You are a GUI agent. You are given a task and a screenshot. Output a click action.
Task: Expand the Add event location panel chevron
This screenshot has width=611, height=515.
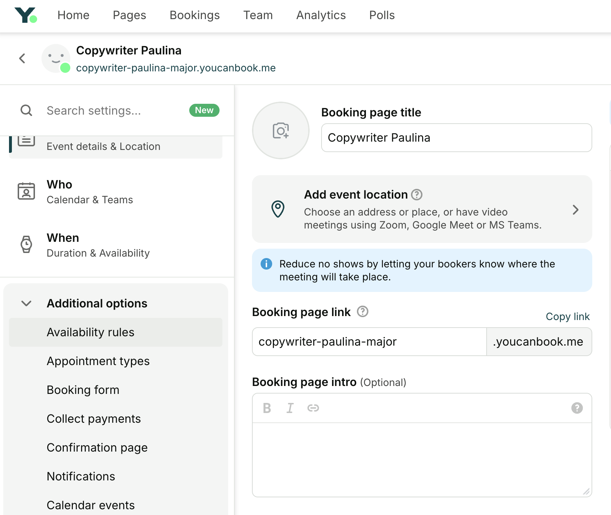point(576,209)
